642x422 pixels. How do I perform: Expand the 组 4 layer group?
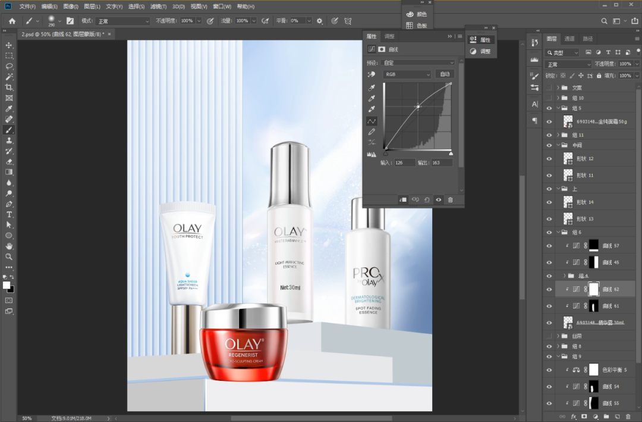[564, 276]
